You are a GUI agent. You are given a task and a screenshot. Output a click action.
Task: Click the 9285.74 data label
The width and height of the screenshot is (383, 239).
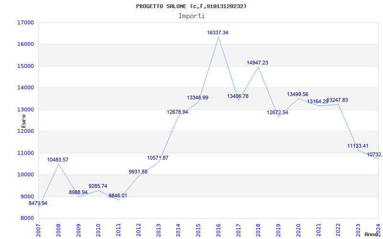(98, 186)
